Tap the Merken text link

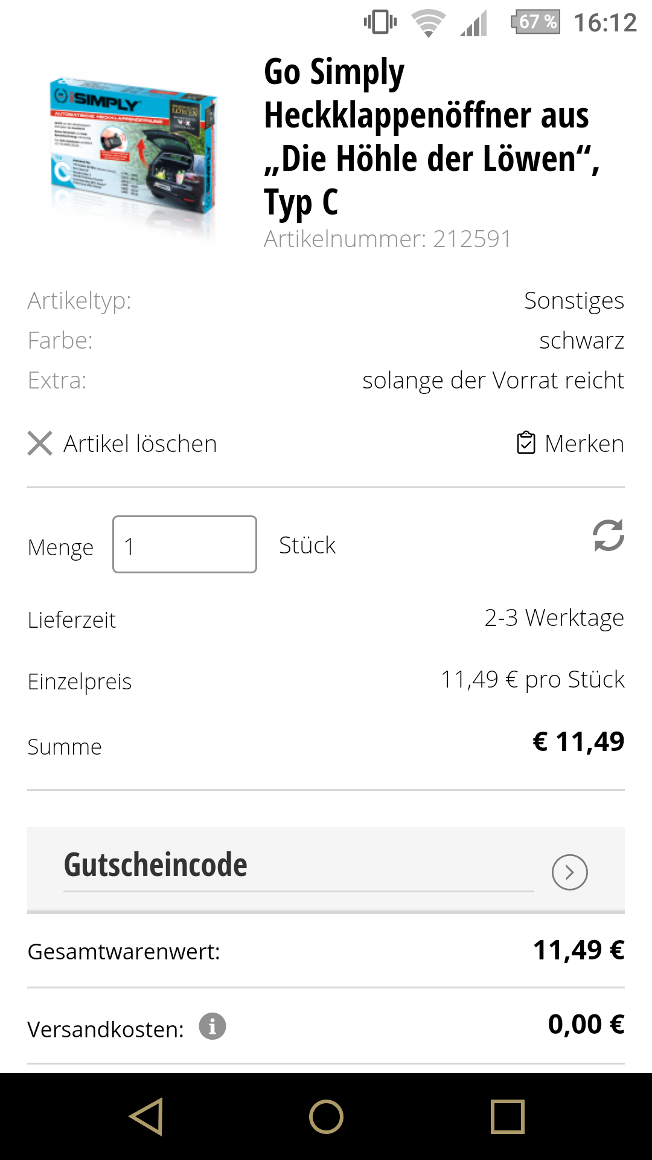coord(584,444)
